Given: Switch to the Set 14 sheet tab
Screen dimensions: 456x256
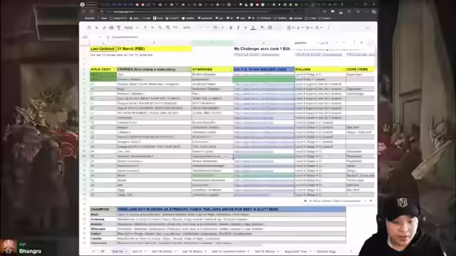Looking at the screenshot, I should pos(118,251).
